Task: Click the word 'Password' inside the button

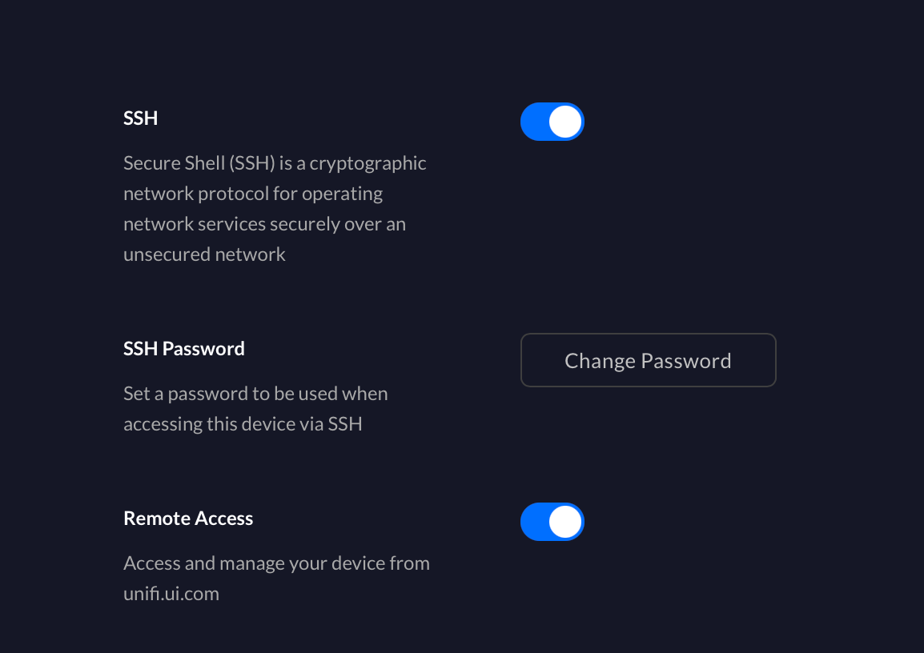Action: [x=686, y=361]
